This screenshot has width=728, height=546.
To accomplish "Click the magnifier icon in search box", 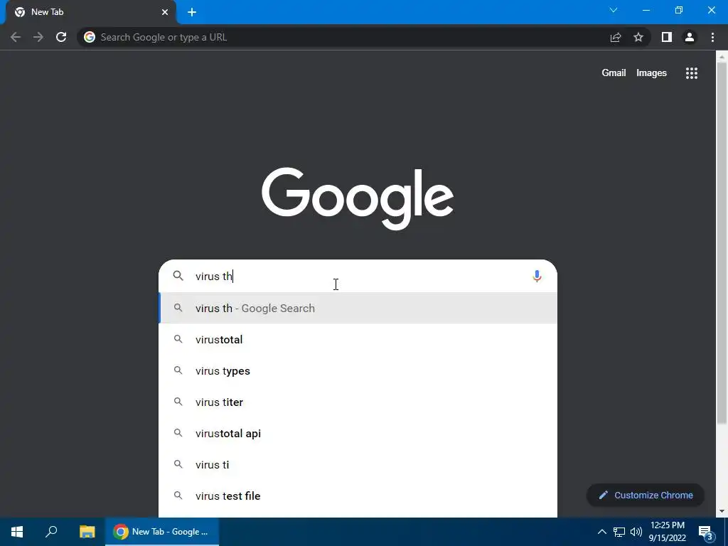I will coord(178,276).
